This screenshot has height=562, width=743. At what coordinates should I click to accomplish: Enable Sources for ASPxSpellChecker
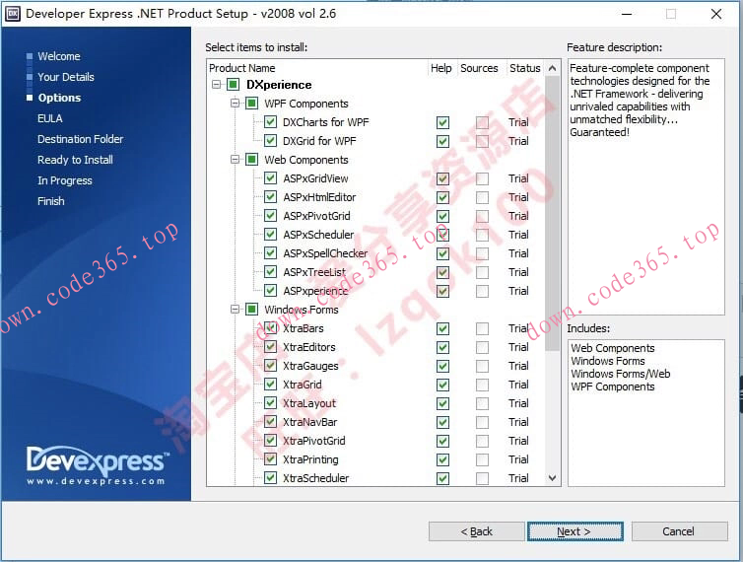pyautogui.click(x=482, y=253)
